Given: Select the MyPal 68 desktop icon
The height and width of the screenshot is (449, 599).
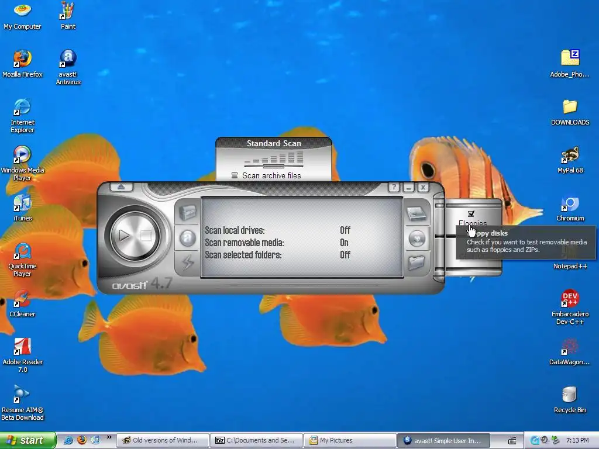Looking at the screenshot, I should pyautogui.click(x=570, y=160).
